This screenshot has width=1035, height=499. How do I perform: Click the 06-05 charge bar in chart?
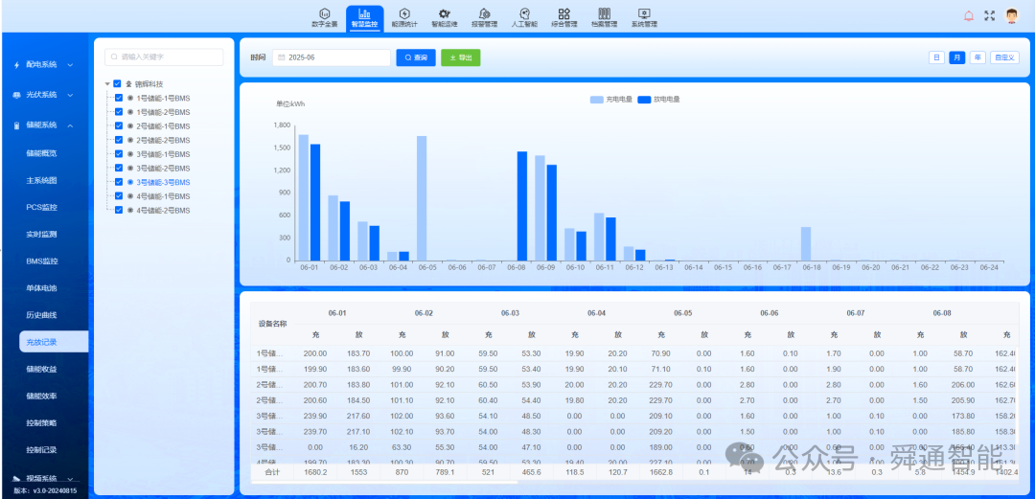(x=422, y=198)
